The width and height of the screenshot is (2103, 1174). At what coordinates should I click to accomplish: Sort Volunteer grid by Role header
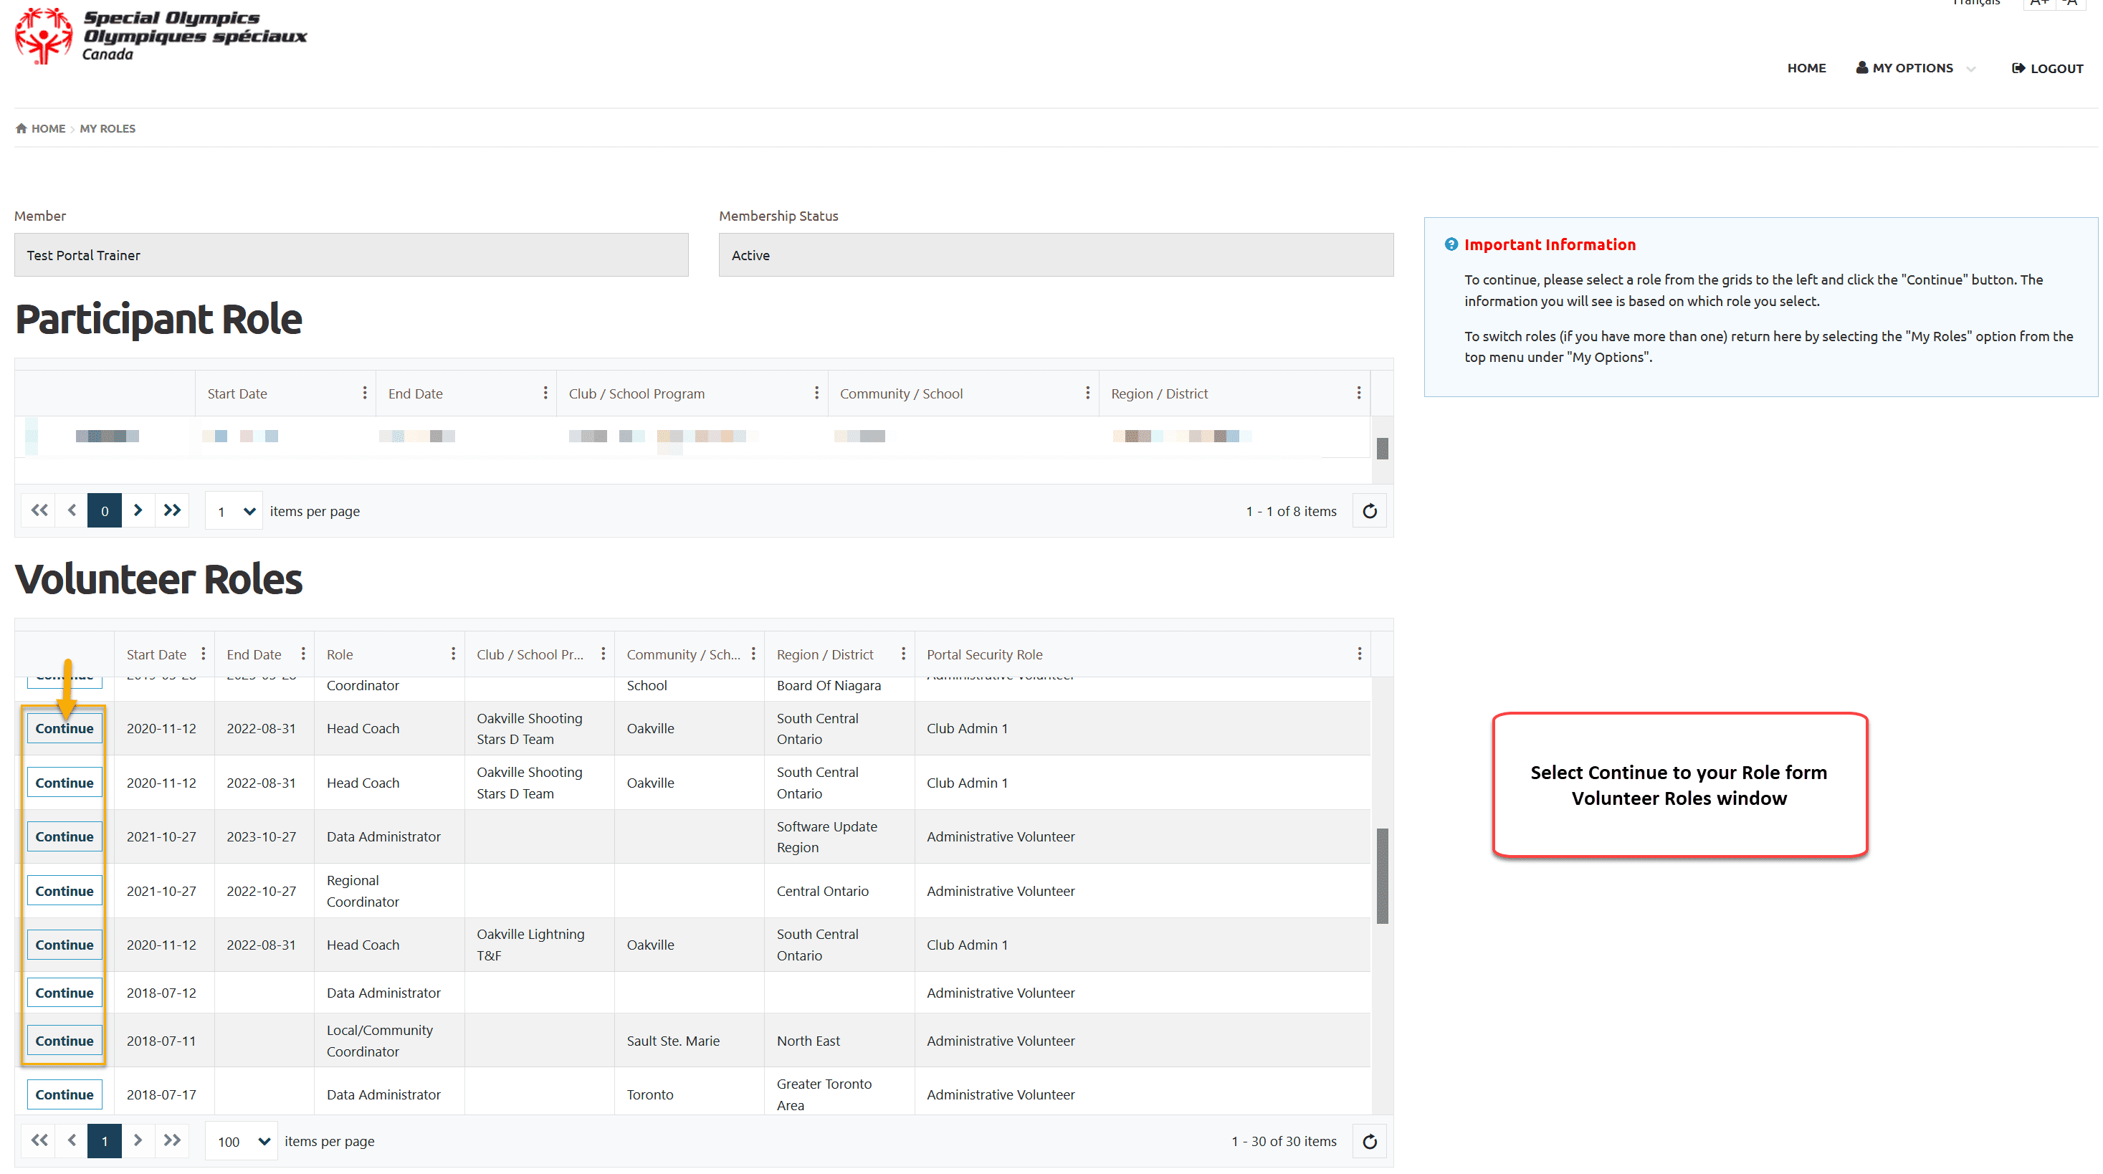coord(340,655)
